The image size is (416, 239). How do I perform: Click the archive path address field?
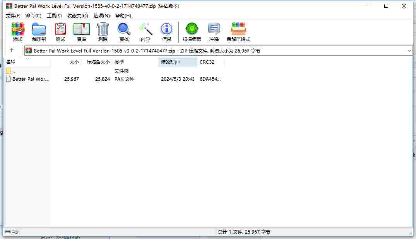218,51
